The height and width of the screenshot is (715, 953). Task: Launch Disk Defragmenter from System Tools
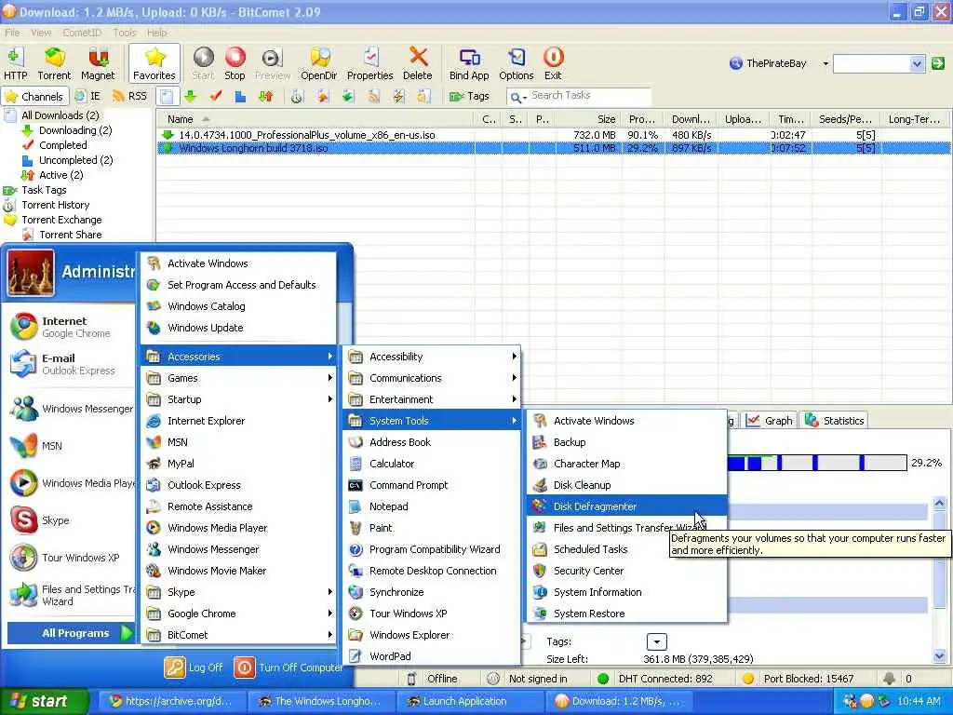pos(626,506)
